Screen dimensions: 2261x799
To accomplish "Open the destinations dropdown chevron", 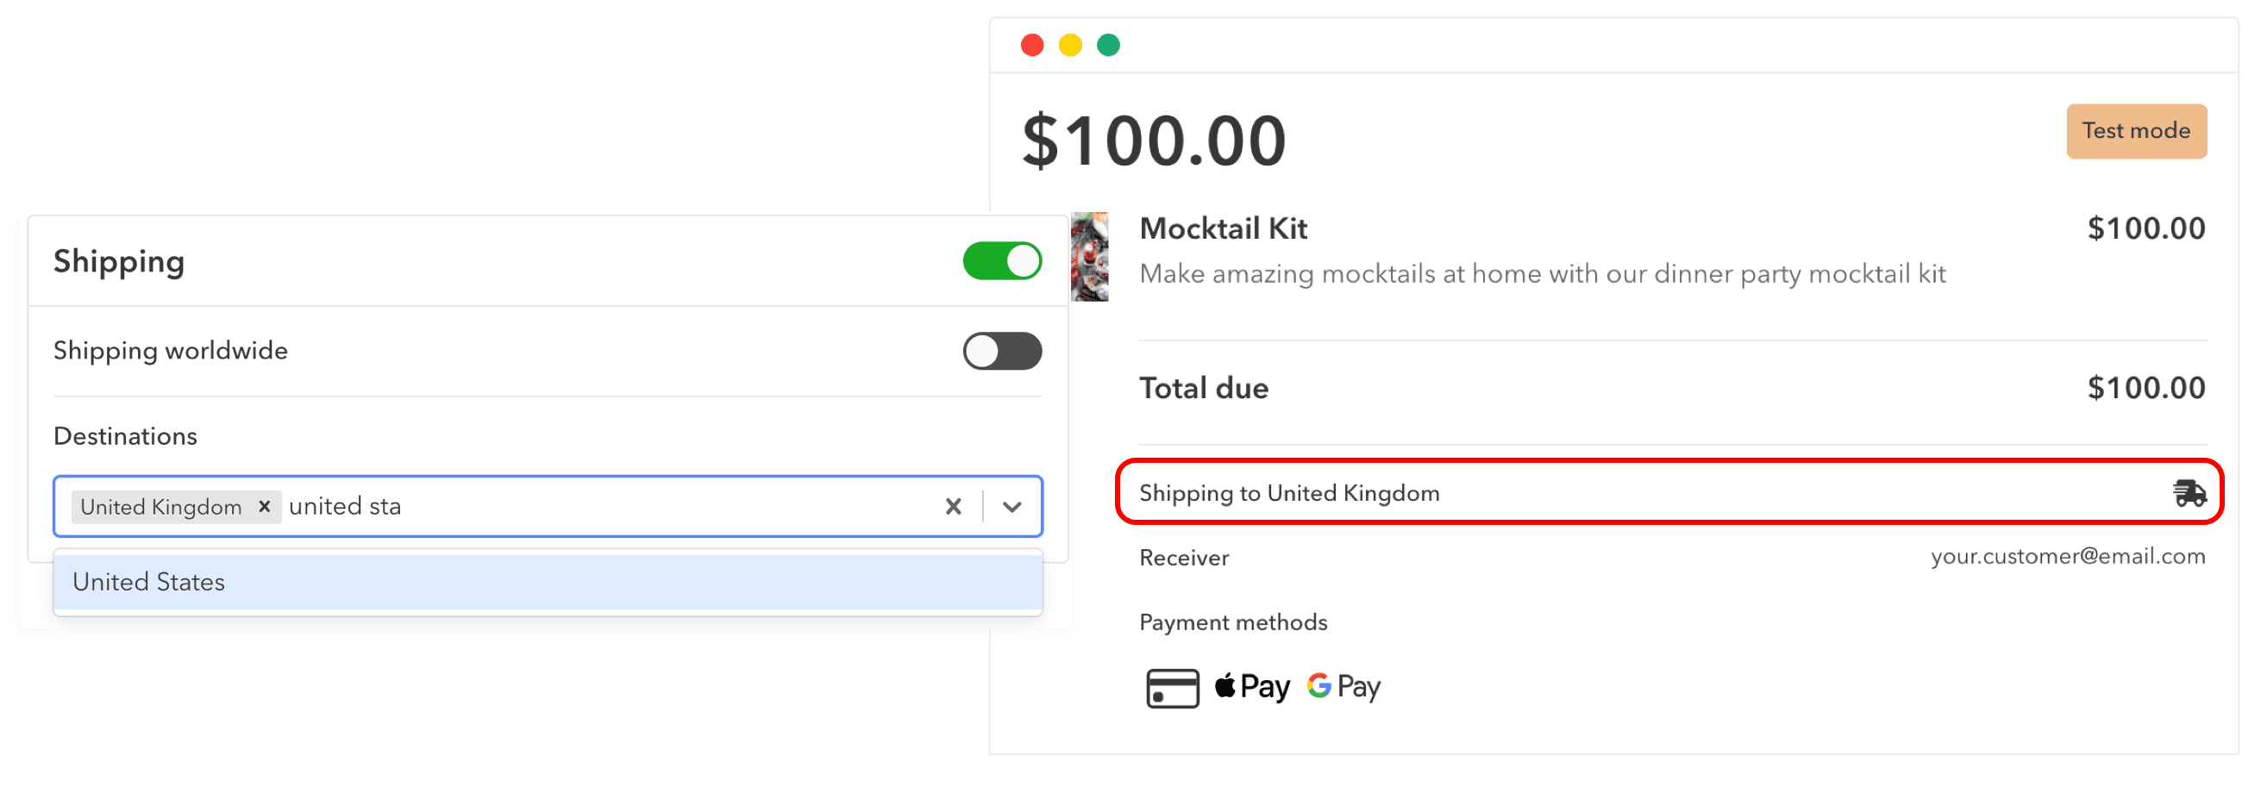I will [1012, 506].
